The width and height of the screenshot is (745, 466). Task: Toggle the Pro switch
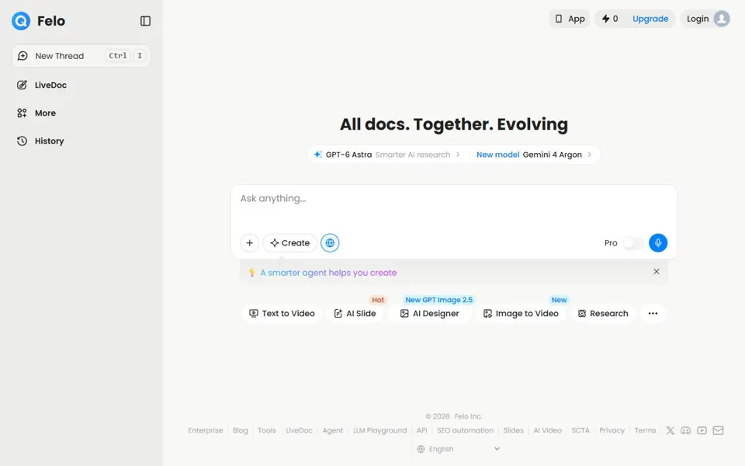point(633,243)
